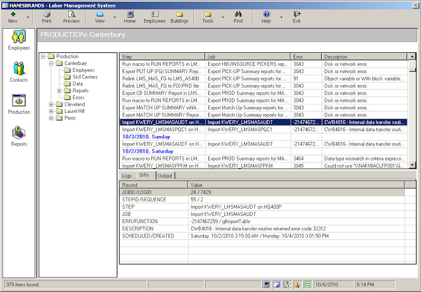Screen dimensions: 421x292
Task: Sort by the Description column header
Action: click(365, 56)
